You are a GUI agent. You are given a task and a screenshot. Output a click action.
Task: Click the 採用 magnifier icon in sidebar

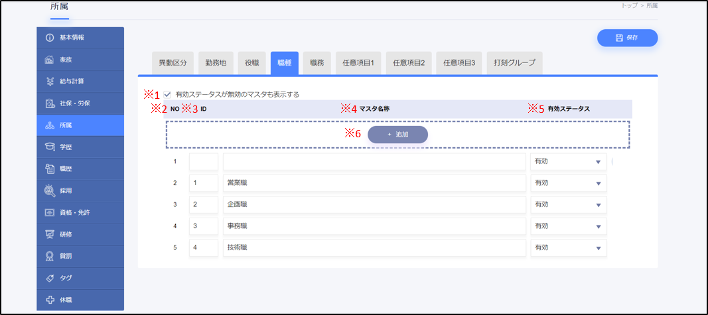(x=50, y=191)
